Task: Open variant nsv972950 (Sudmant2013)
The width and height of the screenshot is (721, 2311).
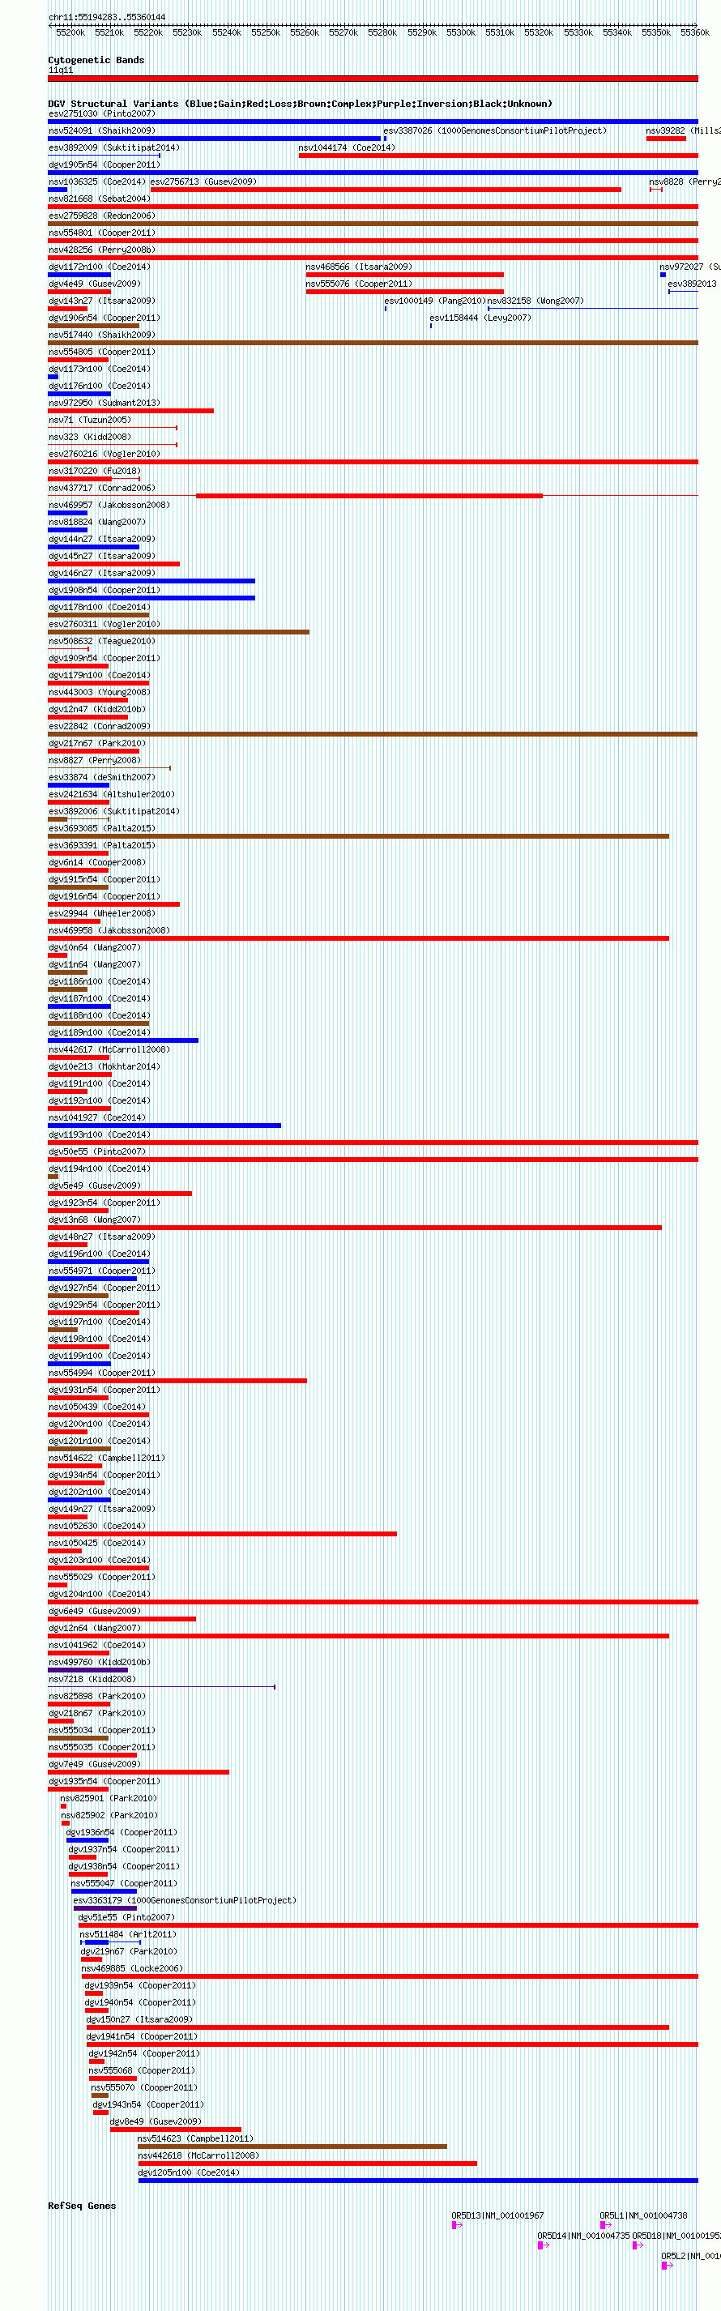Action: pos(104,404)
